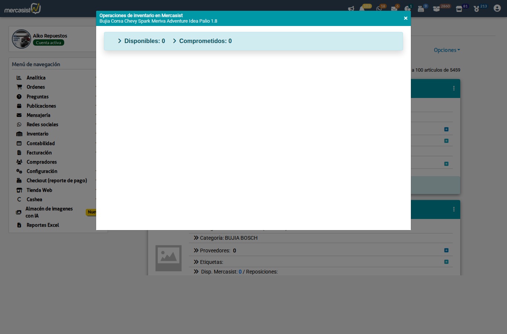This screenshot has height=334, width=507.
Task: Click the product placeholder image thumbnail
Action: (x=169, y=258)
